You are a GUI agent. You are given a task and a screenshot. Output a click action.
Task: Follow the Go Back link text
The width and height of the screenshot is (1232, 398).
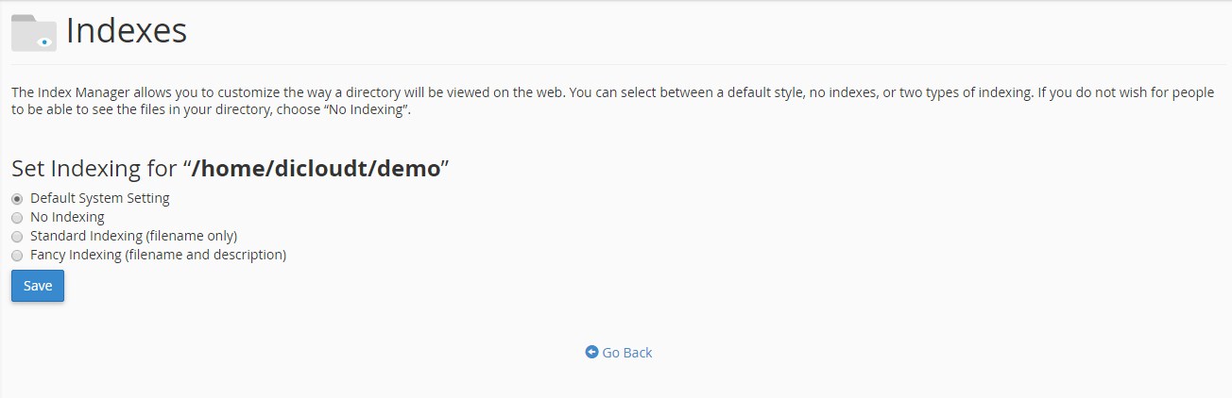click(x=627, y=353)
